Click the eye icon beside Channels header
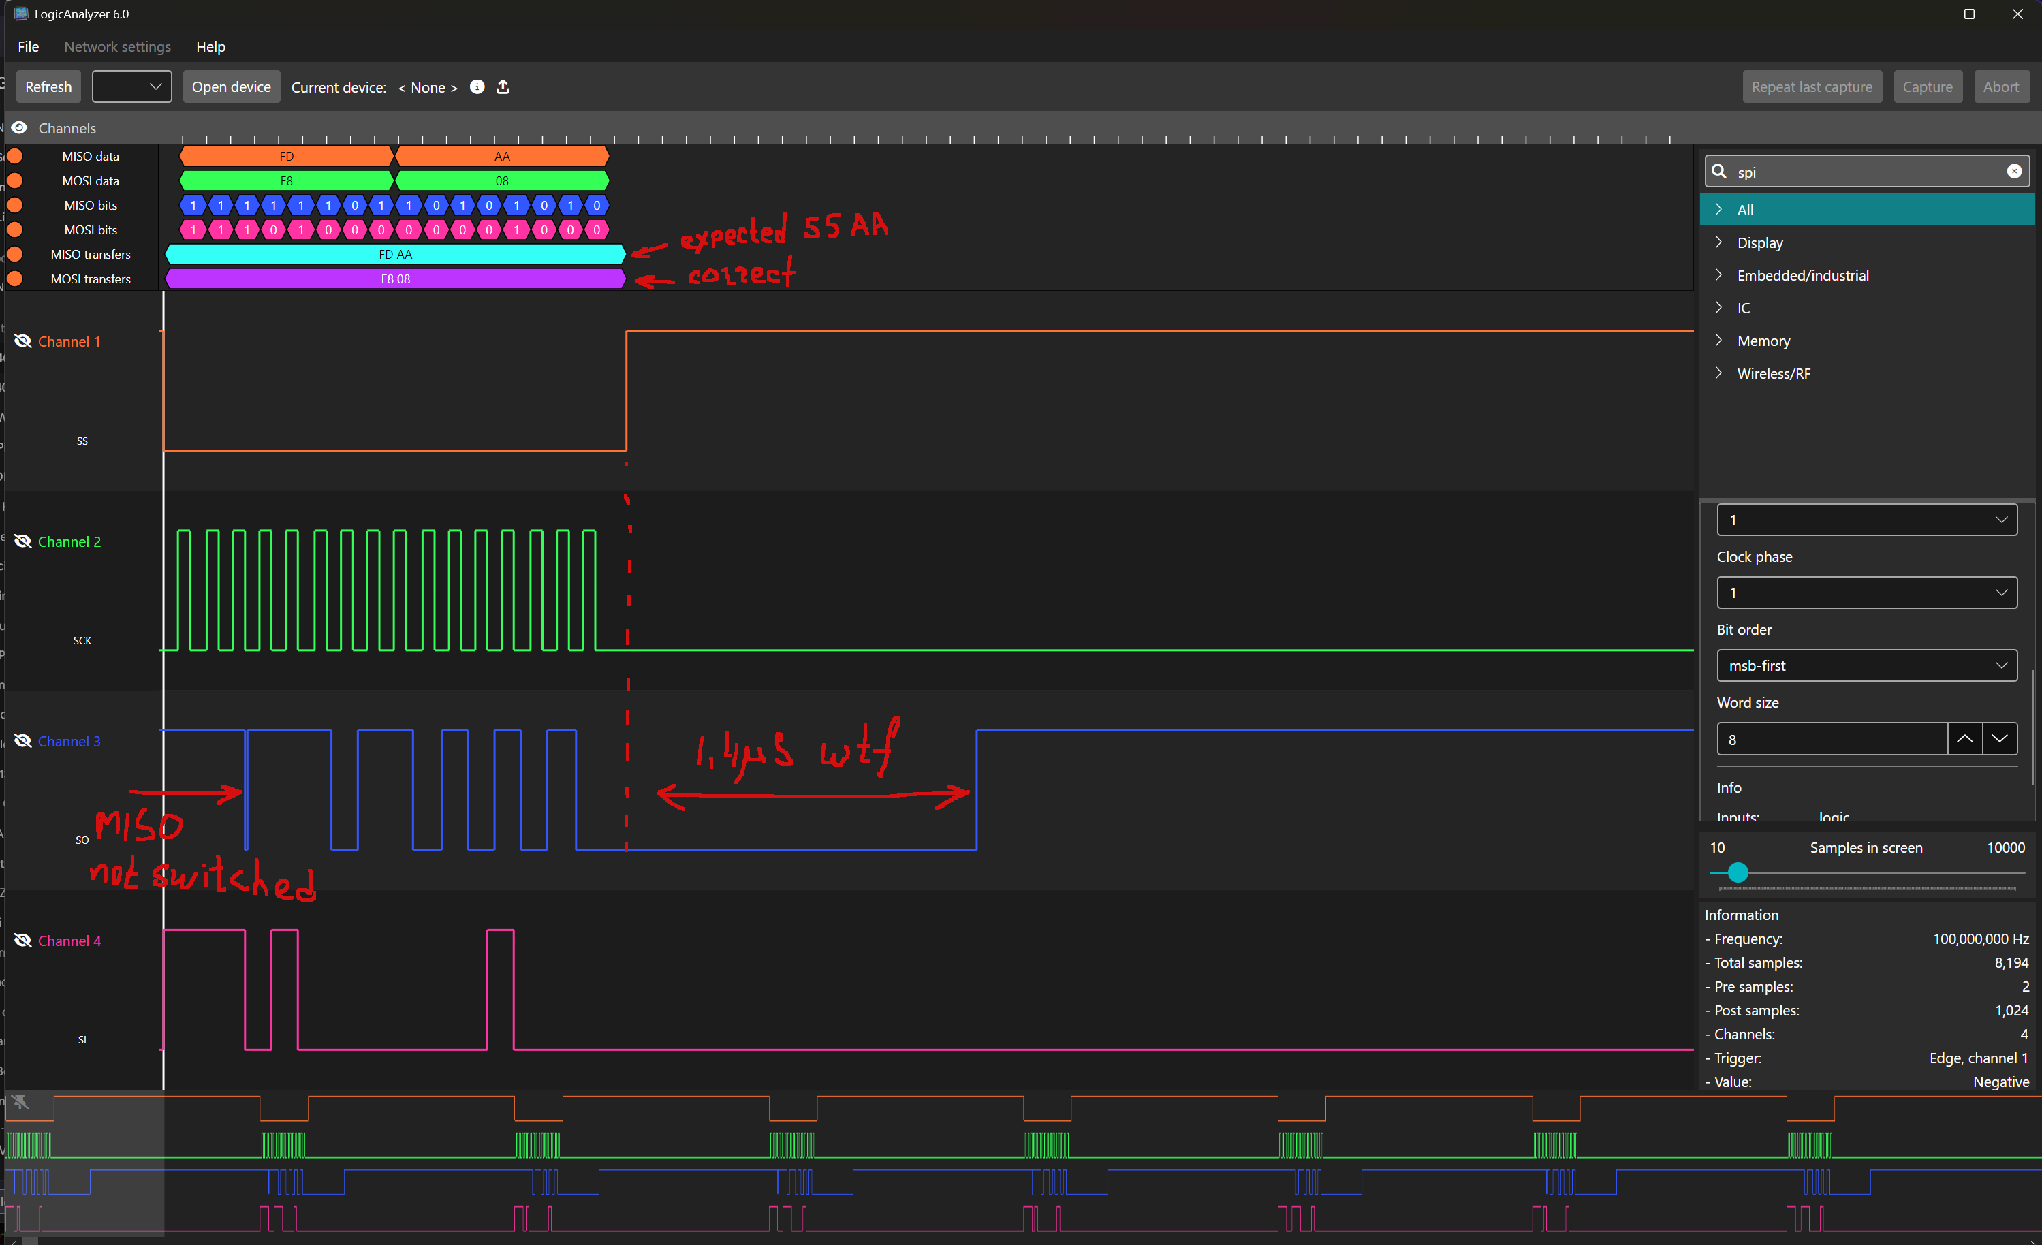The width and height of the screenshot is (2042, 1245). (19, 127)
